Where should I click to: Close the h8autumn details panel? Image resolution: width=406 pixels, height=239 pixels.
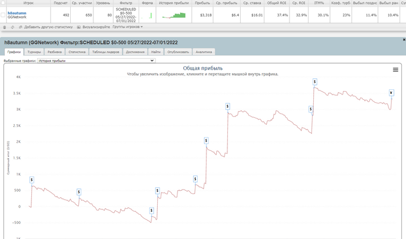point(404,39)
